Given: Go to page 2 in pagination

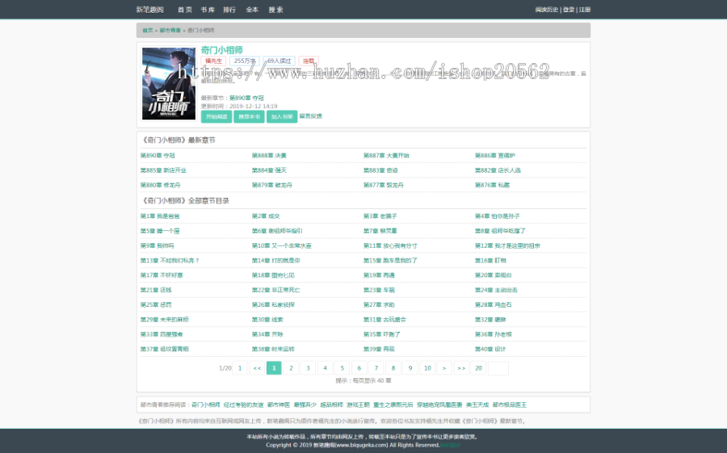Looking at the screenshot, I should click(x=291, y=368).
